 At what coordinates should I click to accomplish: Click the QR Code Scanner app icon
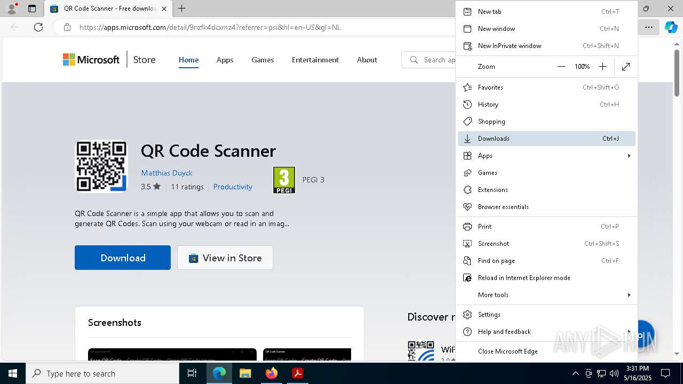click(101, 166)
